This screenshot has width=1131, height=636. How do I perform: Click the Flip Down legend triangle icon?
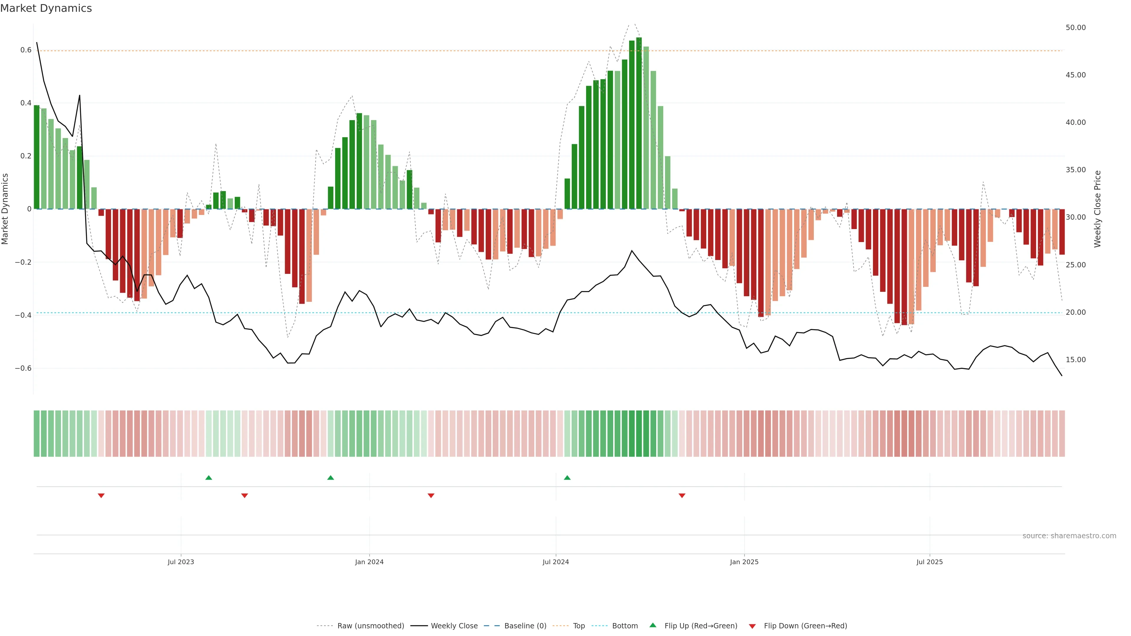point(752,626)
